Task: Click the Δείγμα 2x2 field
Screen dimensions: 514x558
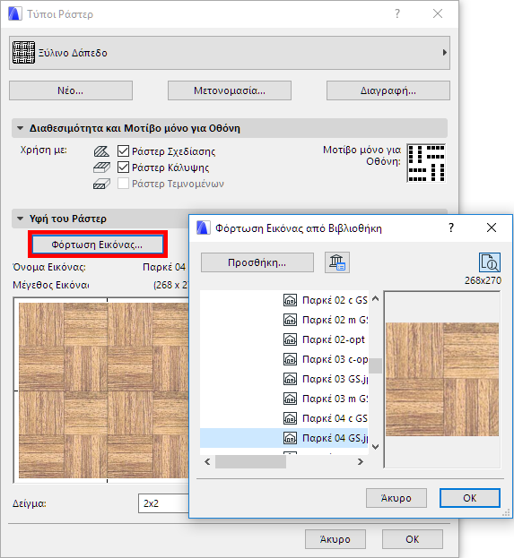Action: point(163,503)
